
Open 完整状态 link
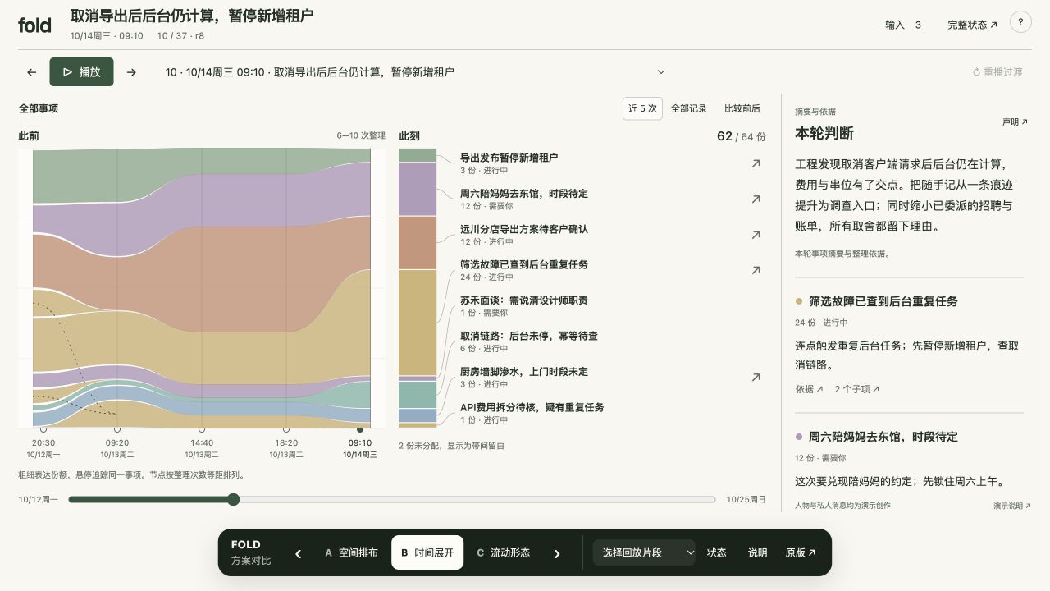click(x=973, y=25)
